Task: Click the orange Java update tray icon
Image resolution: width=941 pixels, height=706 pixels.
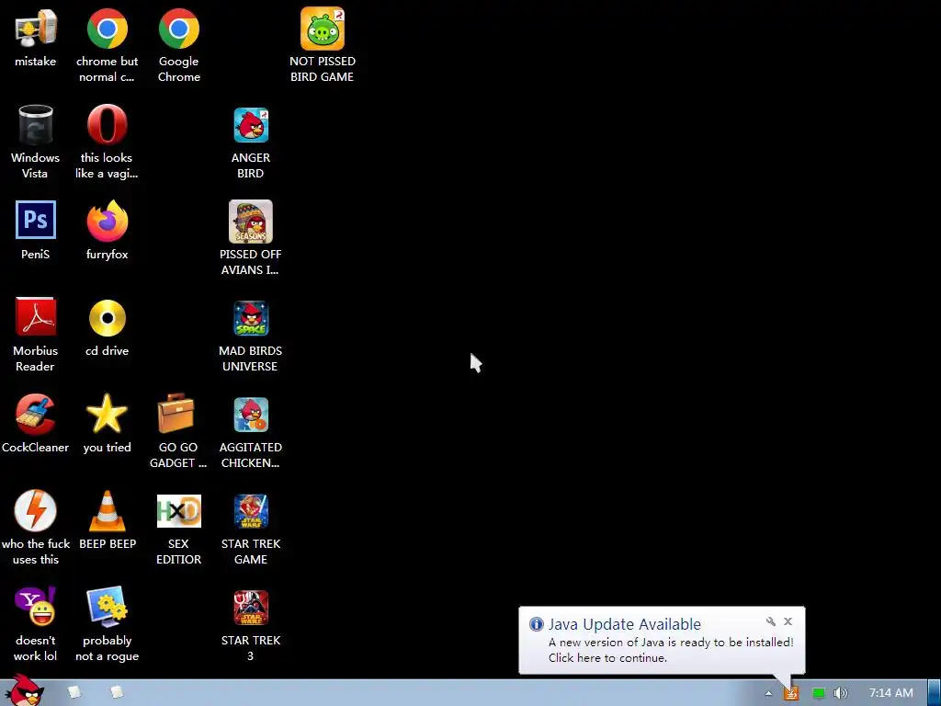Action: 791,693
